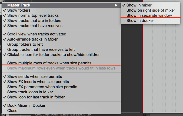This screenshot has height=116, width=183.
Task: Enable Group tracks that have receives to left
Action: [x=41, y=49]
